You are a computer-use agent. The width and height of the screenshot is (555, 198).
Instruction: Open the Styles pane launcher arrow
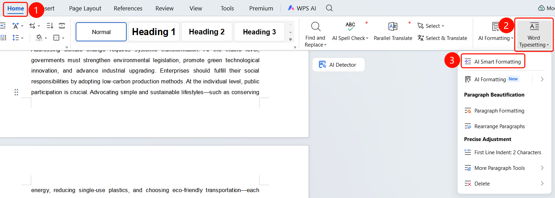(x=295, y=47)
